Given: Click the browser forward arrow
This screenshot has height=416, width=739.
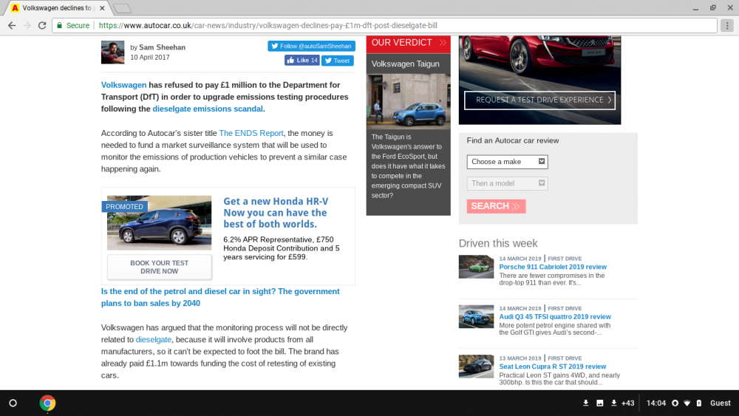Looking at the screenshot, I should (27, 25).
